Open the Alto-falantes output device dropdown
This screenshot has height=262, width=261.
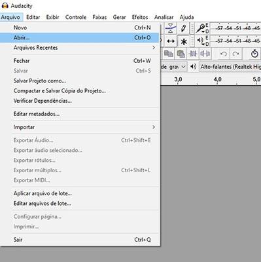click(230, 67)
